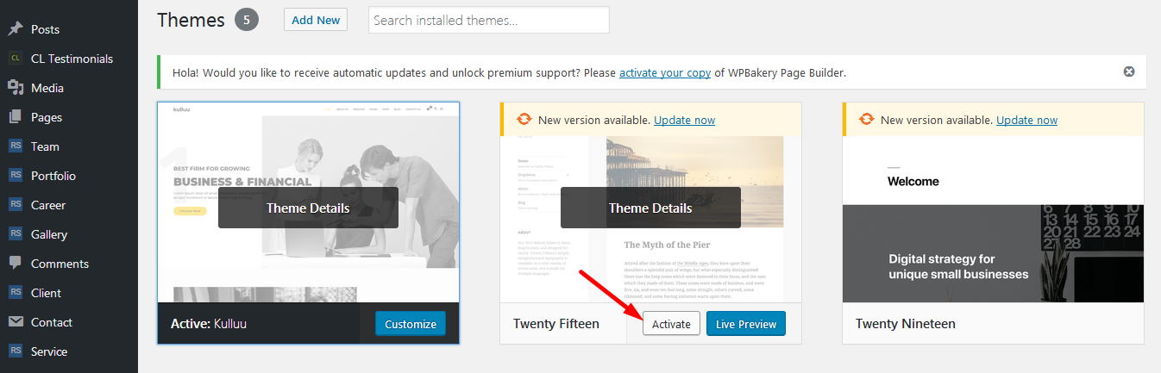Click the Posts pushpin icon
The height and width of the screenshot is (373, 1161).
[15, 29]
